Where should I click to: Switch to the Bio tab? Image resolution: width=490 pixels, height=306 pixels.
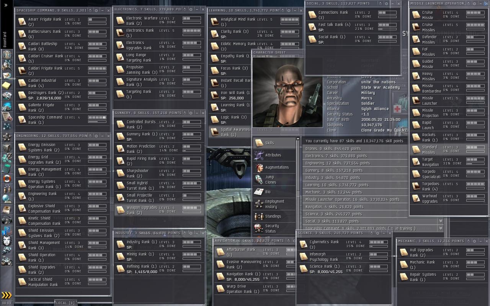coord(274,192)
